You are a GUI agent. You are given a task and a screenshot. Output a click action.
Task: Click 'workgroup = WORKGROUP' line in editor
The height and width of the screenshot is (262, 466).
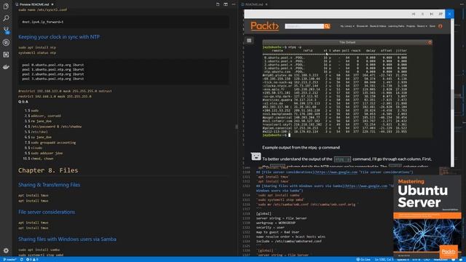click(276, 223)
